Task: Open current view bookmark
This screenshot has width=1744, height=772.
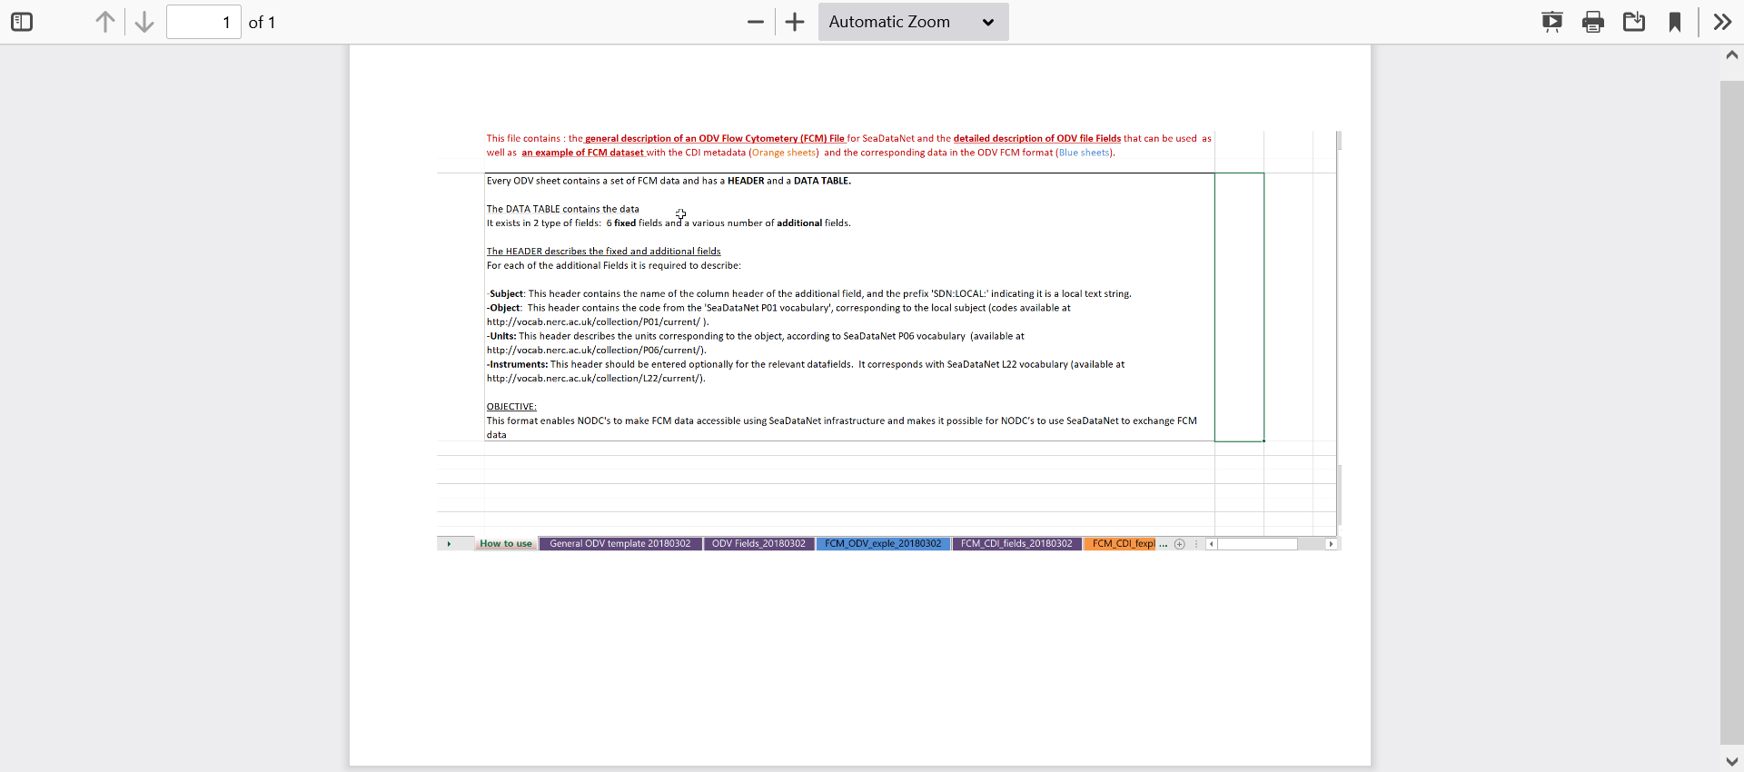Action: click(x=1675, y=22)
